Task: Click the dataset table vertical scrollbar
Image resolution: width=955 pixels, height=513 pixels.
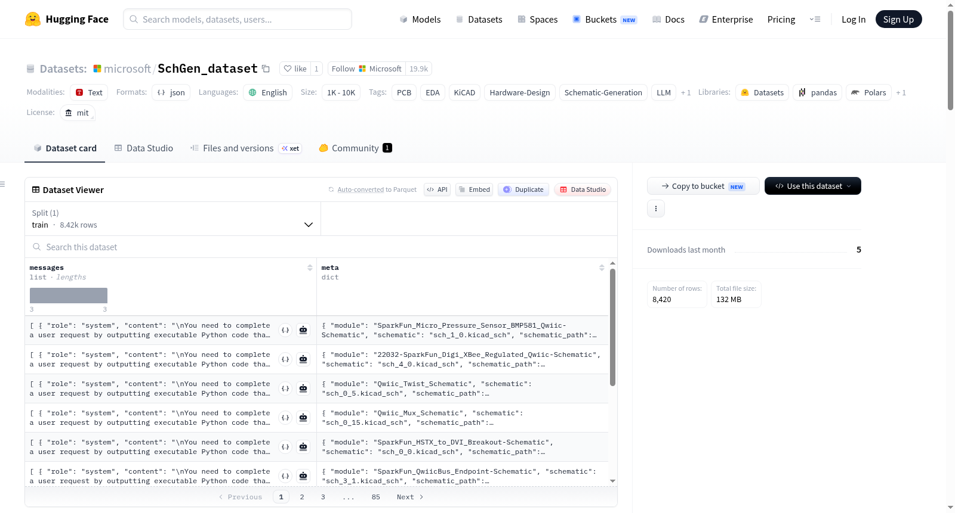Action: (x=612, y=327)
